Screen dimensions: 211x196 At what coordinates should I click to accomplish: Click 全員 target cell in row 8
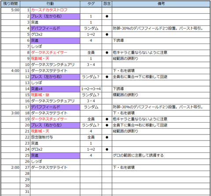tap(91, 53)
